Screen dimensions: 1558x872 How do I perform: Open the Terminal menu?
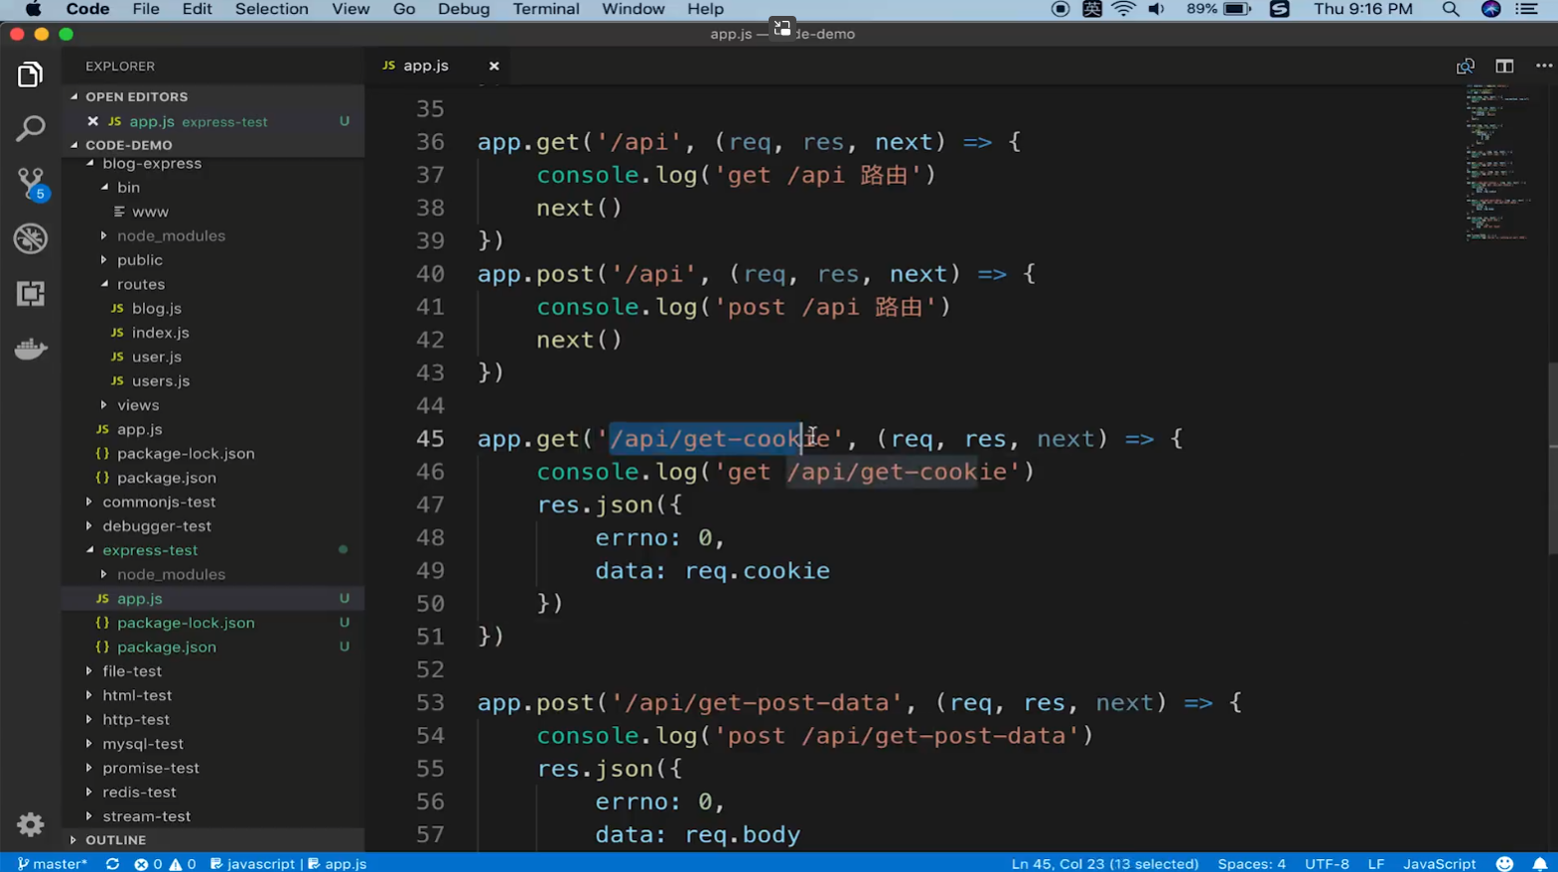pos(546,9)
